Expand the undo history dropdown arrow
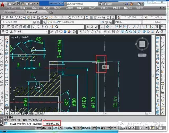 [x=59, y=17]
